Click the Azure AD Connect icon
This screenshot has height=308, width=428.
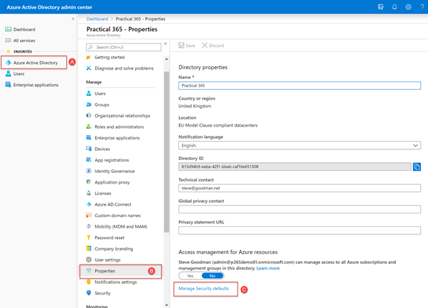coord(89,204)
